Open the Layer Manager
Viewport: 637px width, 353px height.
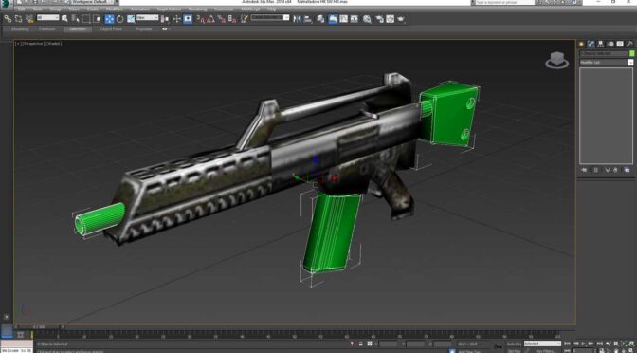[321, 19]
